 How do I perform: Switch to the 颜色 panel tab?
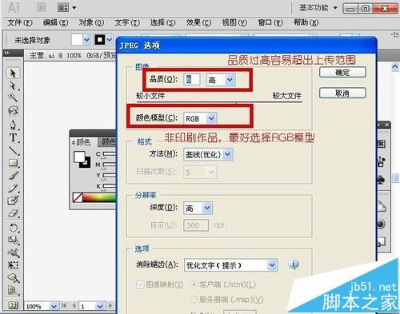coord(83,142)
